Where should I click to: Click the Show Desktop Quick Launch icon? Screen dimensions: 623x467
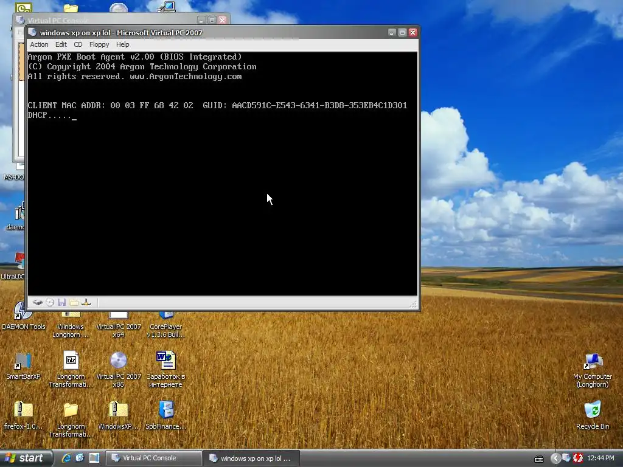[x=94, y=458]
